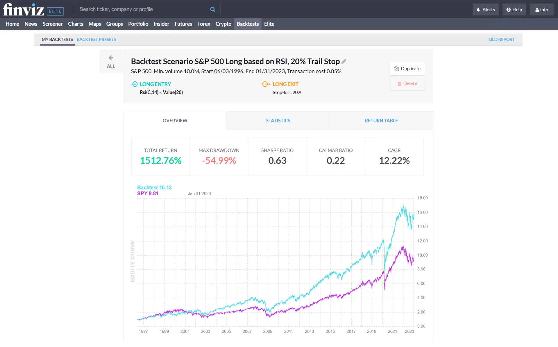This screenshot has height=347, width=558.
Task: Click the LONG ENTRY heading
Action: click(x=155, y=84)
